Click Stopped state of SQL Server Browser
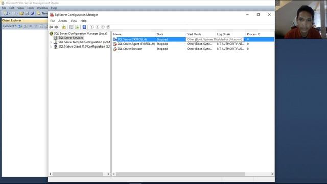 [x=162, y=49]
